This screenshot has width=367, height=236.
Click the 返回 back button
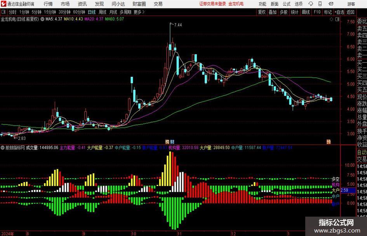click(x=351, y=12)
